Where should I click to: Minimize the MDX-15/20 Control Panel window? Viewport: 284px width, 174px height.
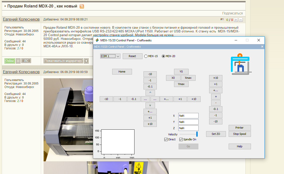(x=236, y=40)
